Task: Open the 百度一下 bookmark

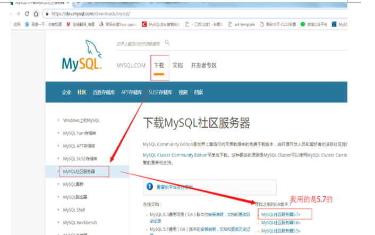Action: point(43,24)
